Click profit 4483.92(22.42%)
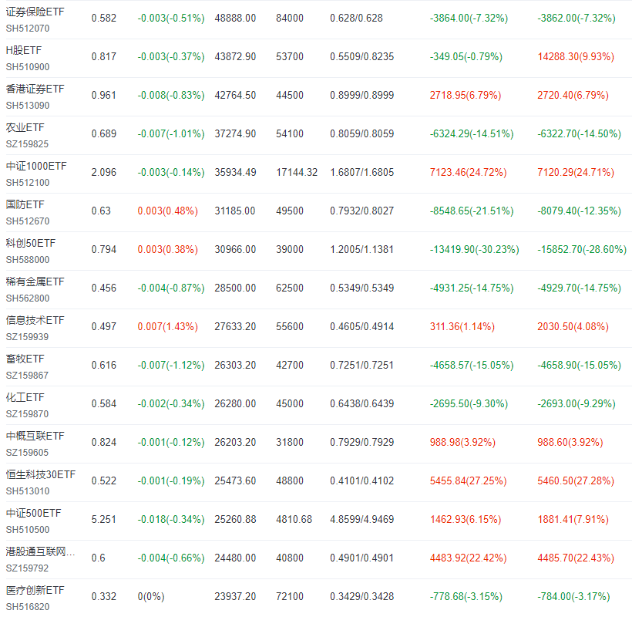 pos(469,558)
